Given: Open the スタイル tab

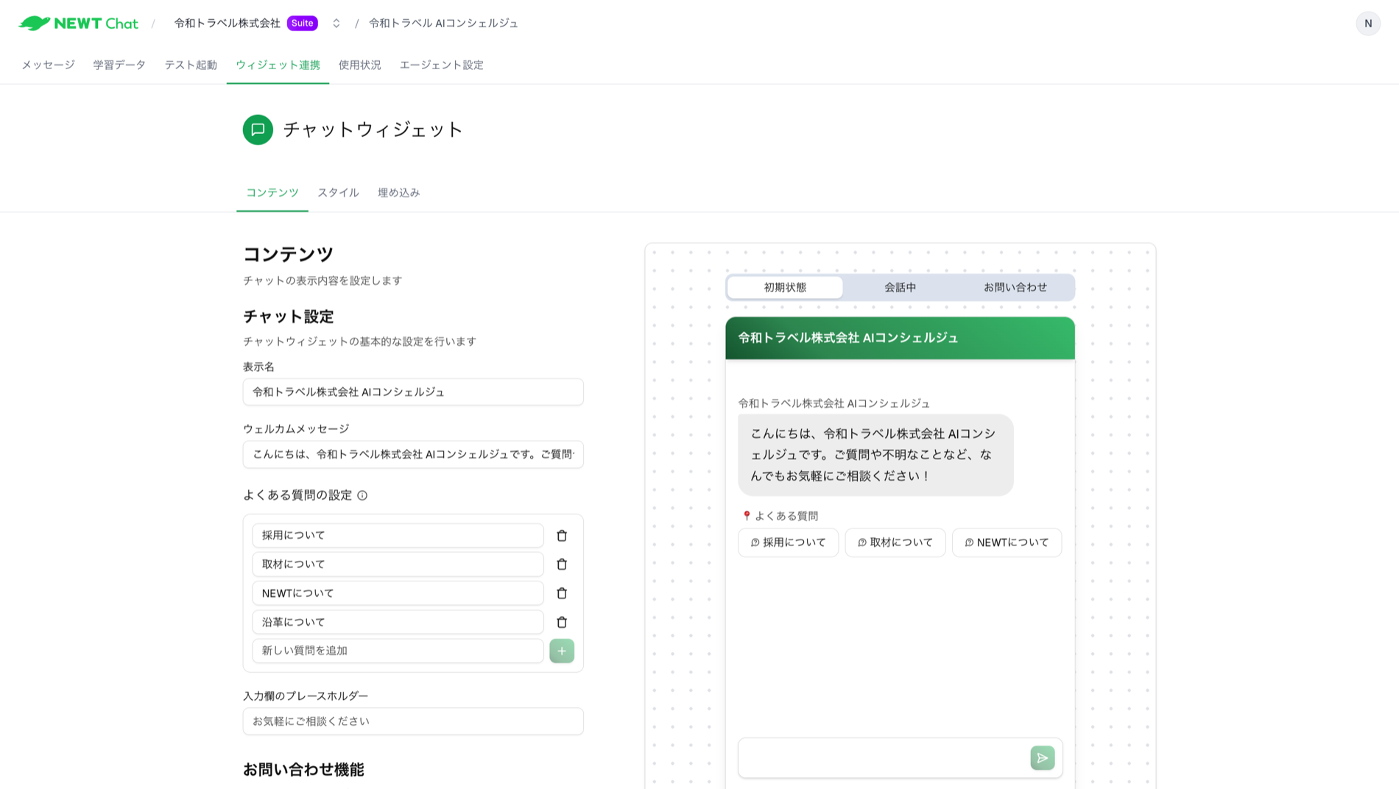Looking at the screenshot, I should tap(338, 192).
